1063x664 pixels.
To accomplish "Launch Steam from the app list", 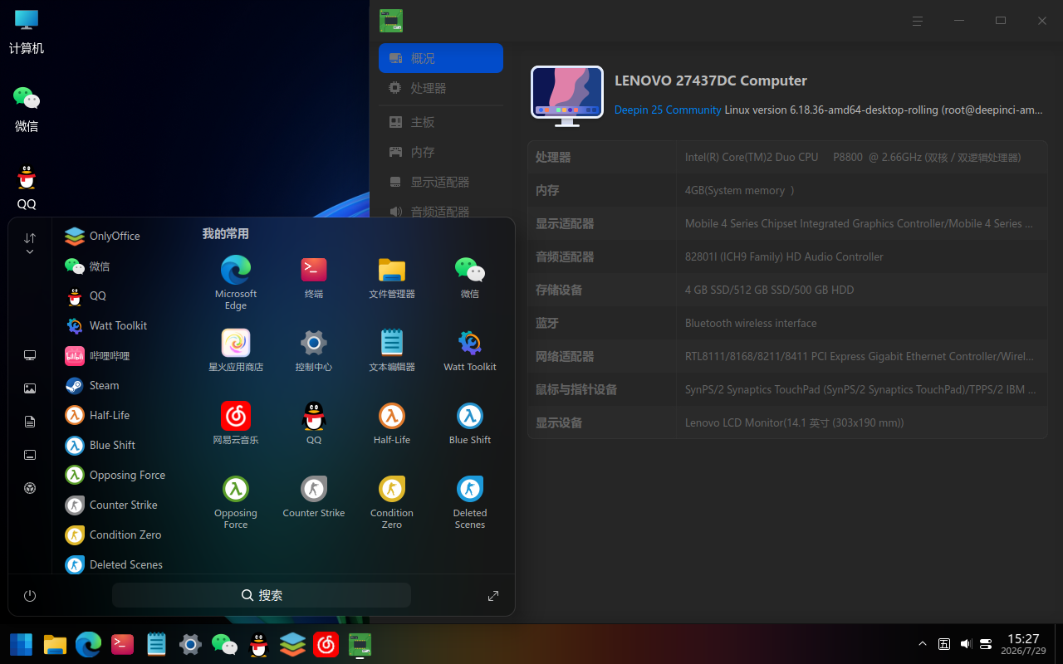I will (104, 385).
